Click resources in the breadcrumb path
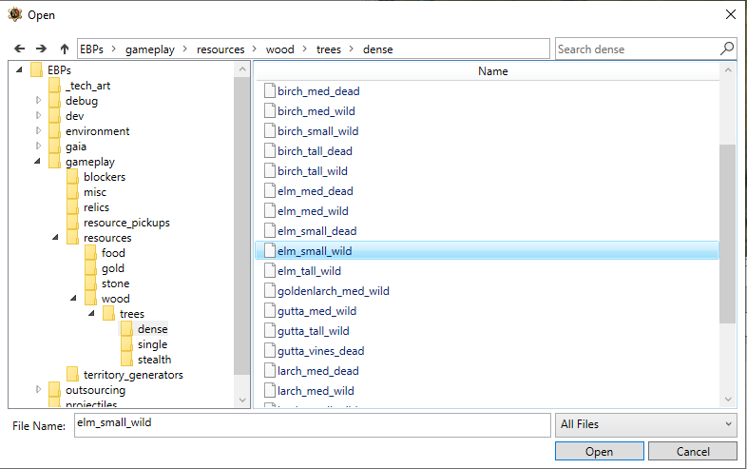The width and height of the screenshot is (747, 469). (x=220, y=49)
